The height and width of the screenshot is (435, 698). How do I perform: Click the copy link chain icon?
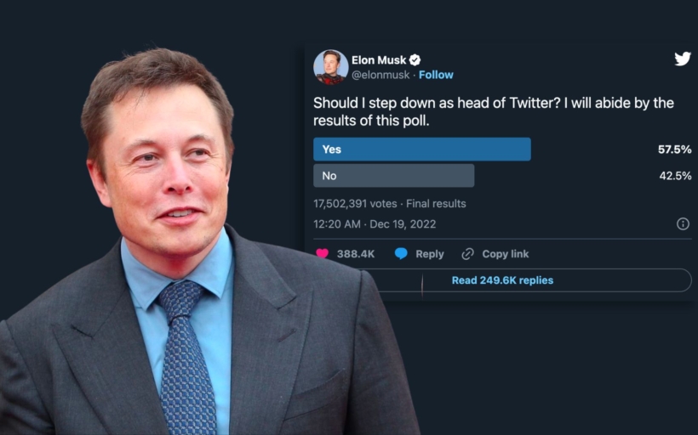(x=467, y=253)
